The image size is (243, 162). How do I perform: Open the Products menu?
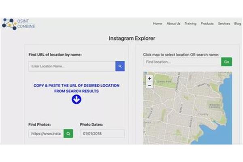(207, 23)
